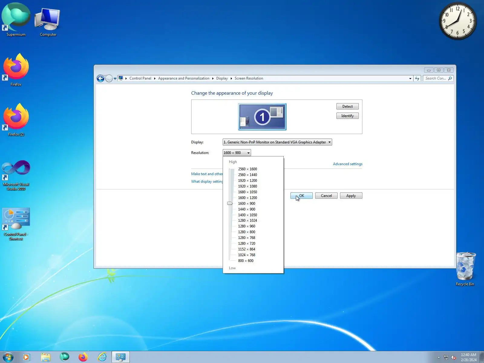Select the Firefox (2) desktop shortcut
The height and width of the screenshot is (363, 484).
coord(16,119)
